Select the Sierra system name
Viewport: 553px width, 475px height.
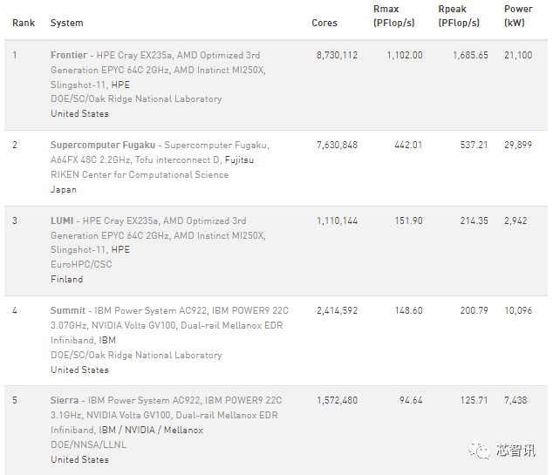65,400
